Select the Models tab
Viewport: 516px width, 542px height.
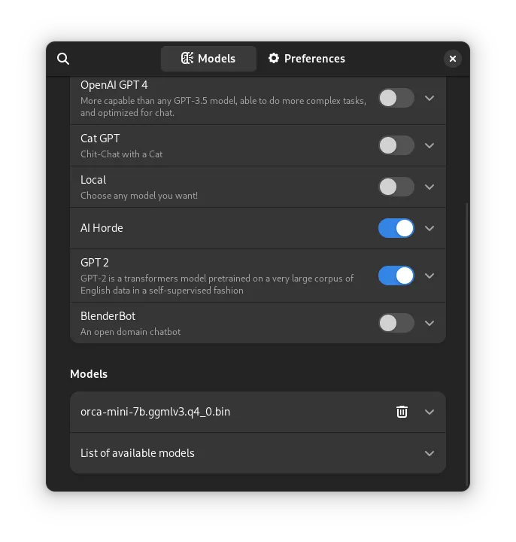208,59
